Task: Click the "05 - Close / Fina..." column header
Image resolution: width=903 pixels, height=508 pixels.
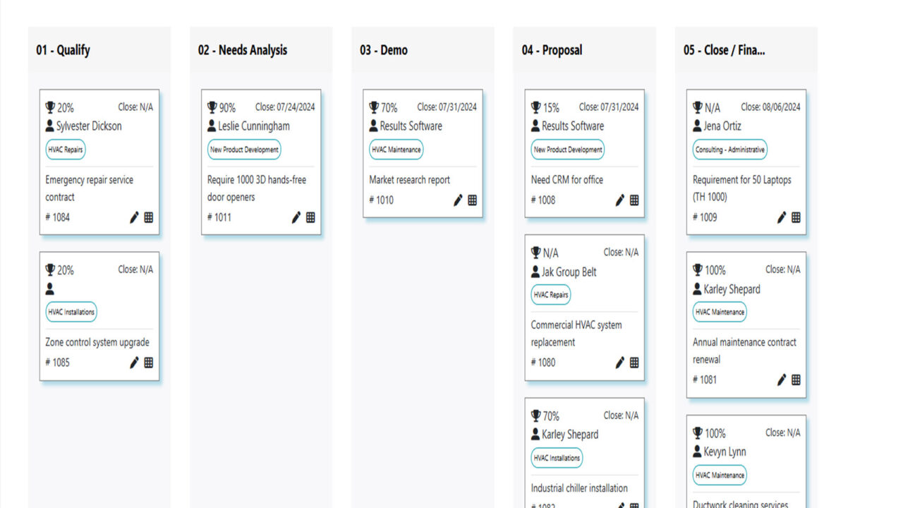Action: (x=724, y=50)
